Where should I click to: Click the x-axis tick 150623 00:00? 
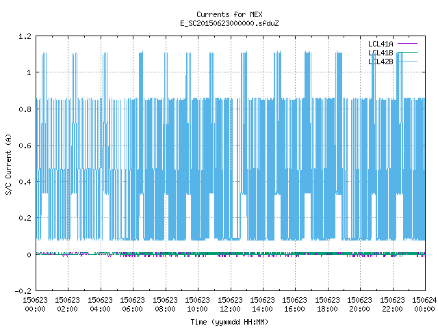tap(35, 305)
